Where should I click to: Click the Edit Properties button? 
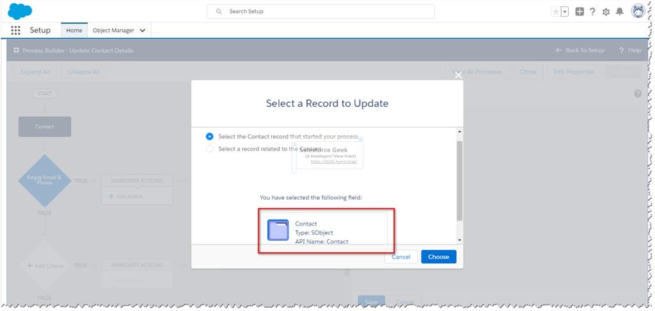coord(574,72)
